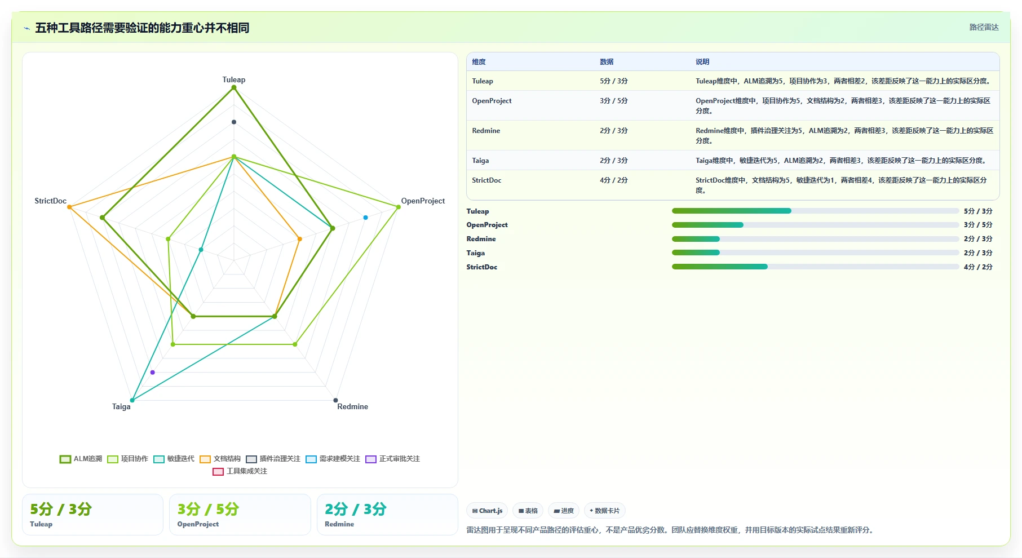The height and width of the screenshot is (558, 1022).
Task: Click the 路径雷达 label in header
Action: point(984,27)
